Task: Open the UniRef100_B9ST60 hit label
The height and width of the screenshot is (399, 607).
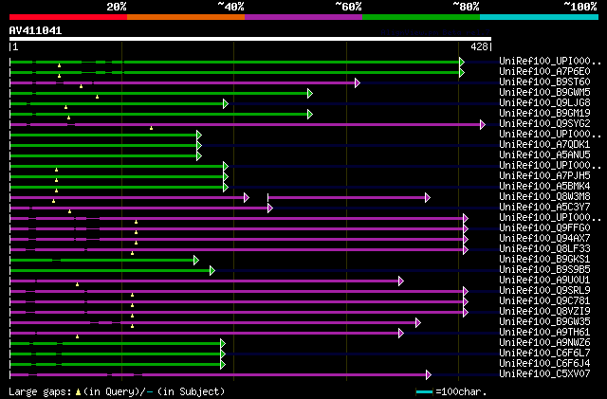Action: 544,82
